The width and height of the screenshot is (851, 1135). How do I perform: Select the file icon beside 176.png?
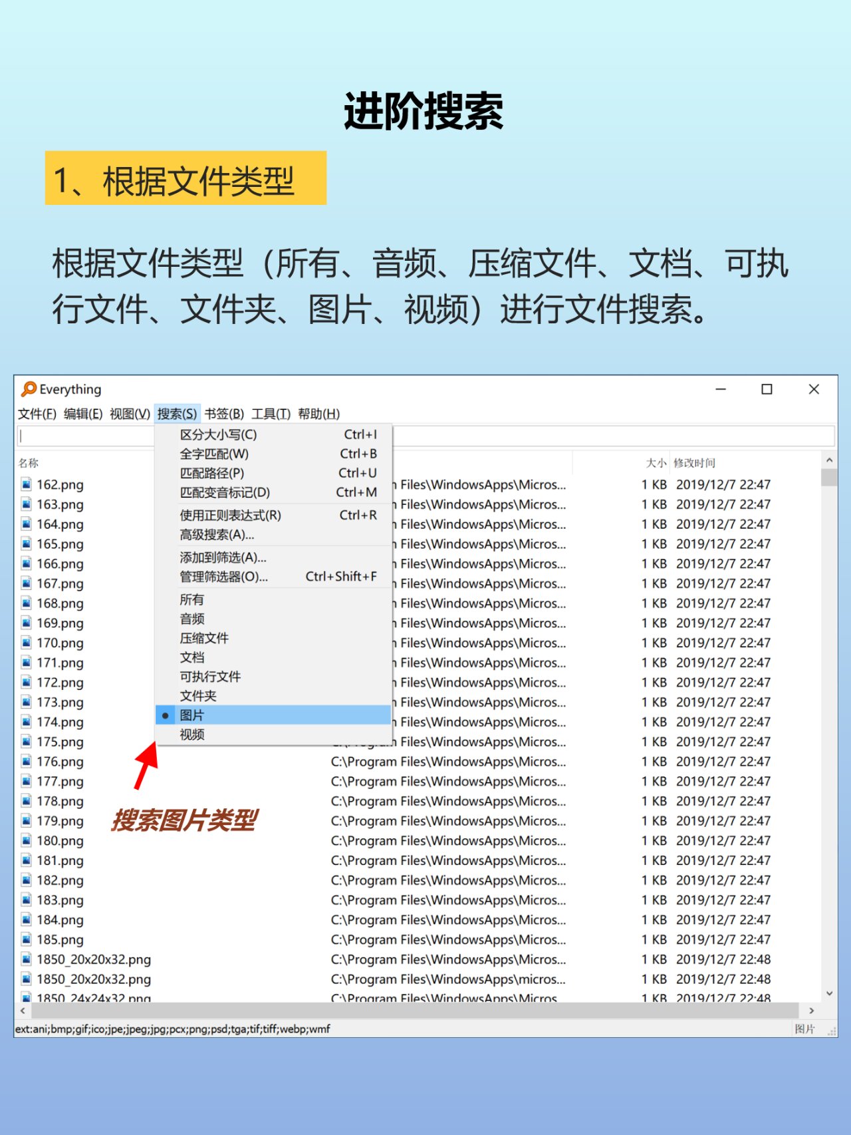tap(26, 761)
